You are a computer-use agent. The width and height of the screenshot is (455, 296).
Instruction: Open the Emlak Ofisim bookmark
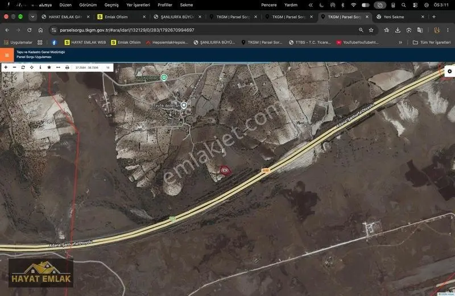126,43
